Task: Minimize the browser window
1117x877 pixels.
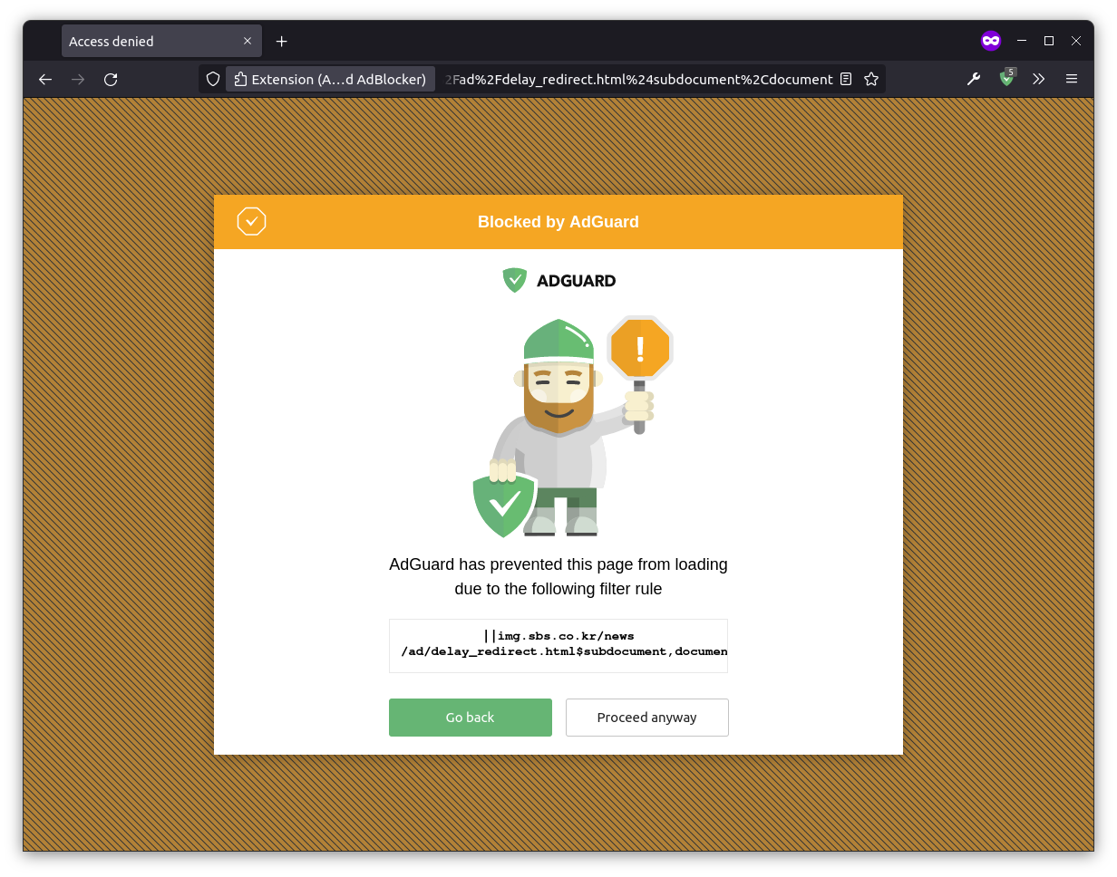Action: tap(1022, 41)
